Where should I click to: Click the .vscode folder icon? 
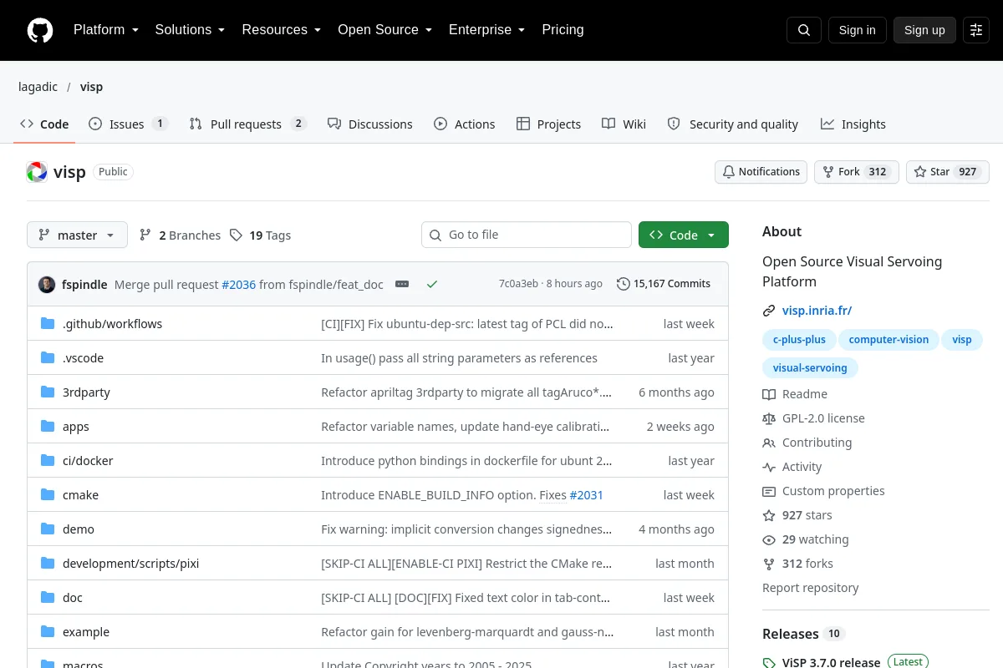pos(48,358)
